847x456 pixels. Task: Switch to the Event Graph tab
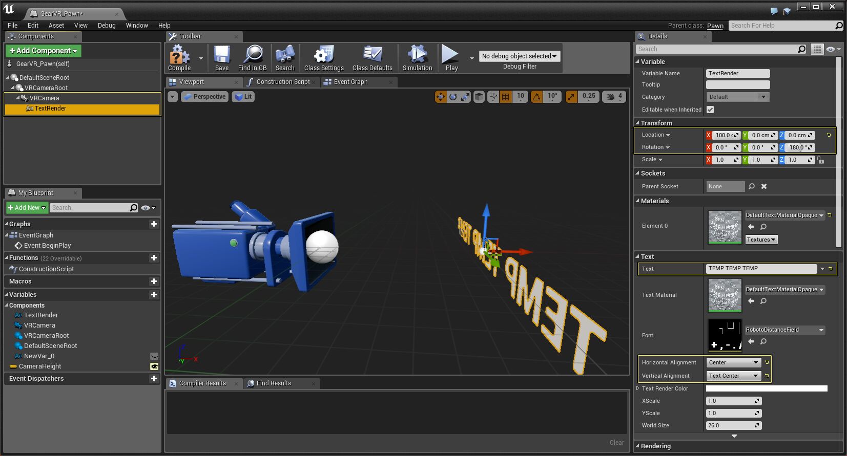coord(350,82)
